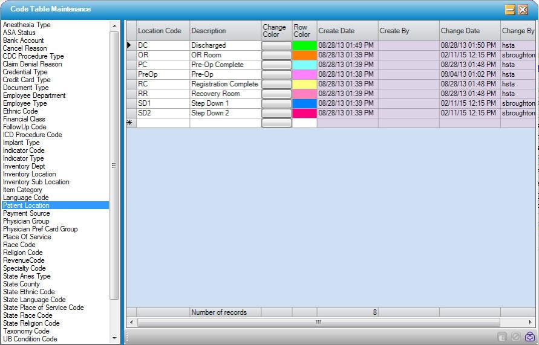539x345 pixels.
Task: Select Payment Source in the code list
Action: click(27, 213)
